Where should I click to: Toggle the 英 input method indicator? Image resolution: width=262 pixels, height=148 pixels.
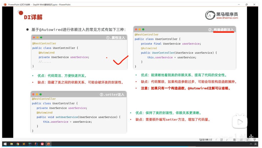point(255,144)
